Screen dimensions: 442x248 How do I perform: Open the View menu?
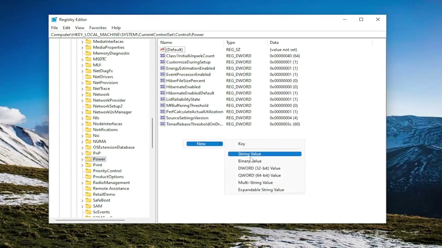click(80, 28)
